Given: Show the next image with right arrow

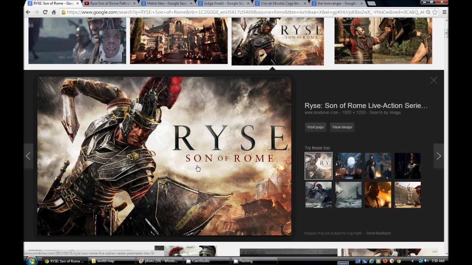Looking at the screenshot, I should [438, 156].
